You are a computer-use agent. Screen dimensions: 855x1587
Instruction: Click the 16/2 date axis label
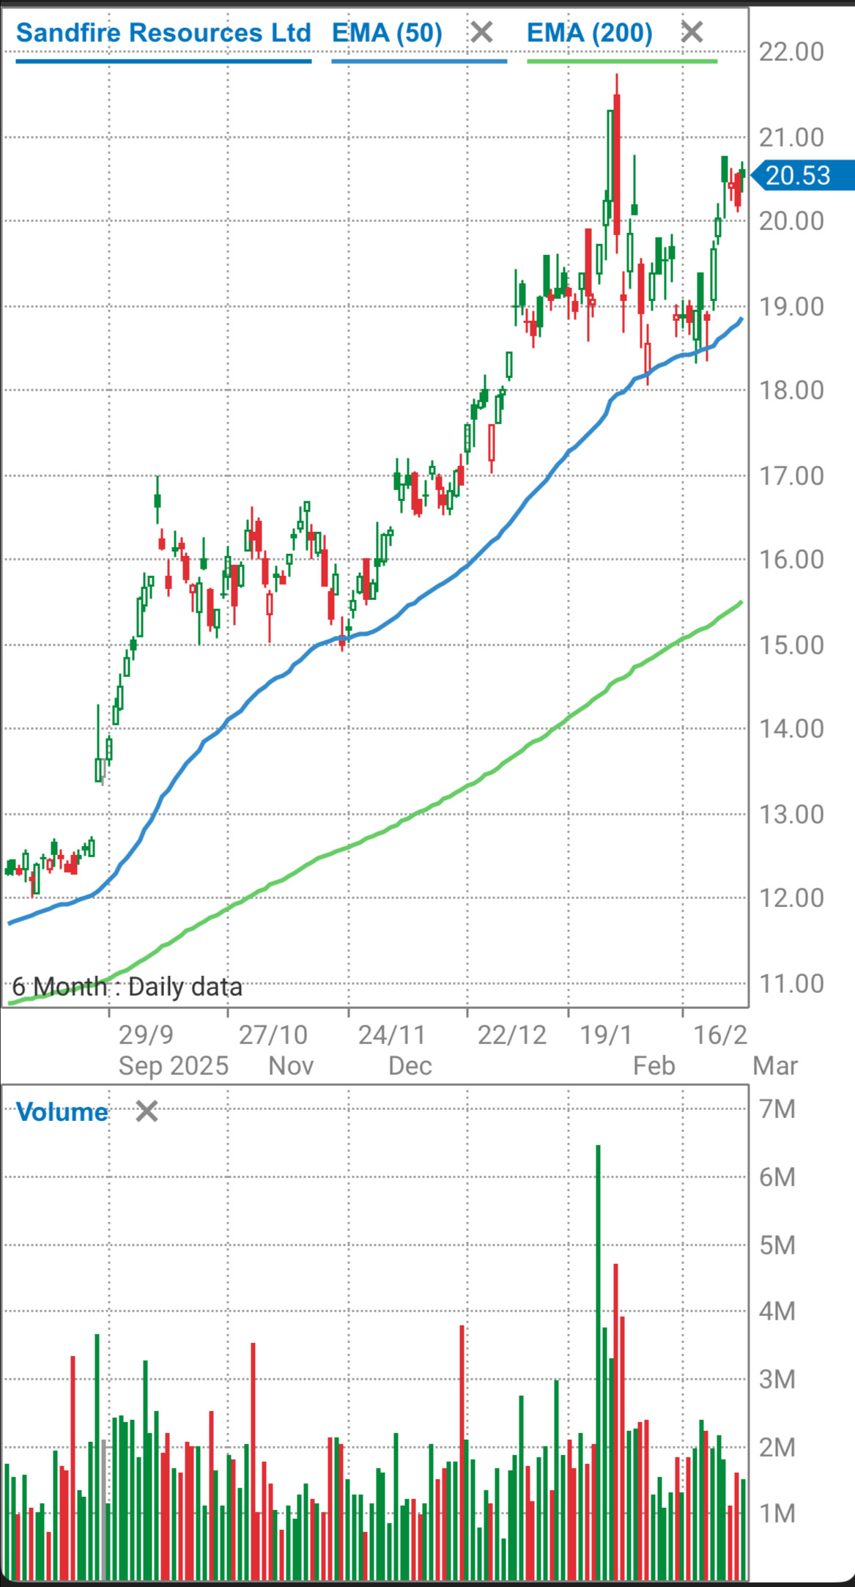point(720,1035)
